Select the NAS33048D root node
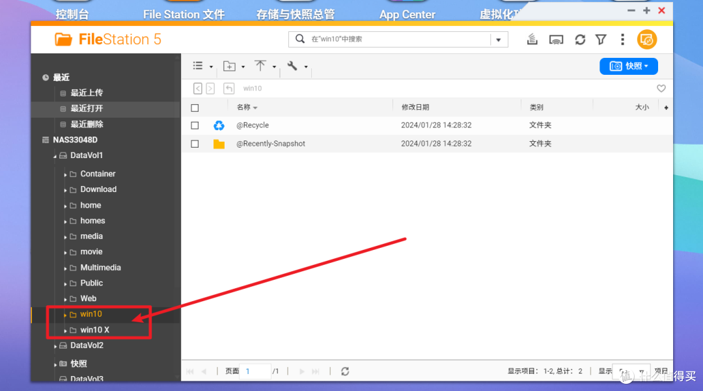The height and width of the screenshot is (391, 703). pyautogui.click(x=75, y=140)
